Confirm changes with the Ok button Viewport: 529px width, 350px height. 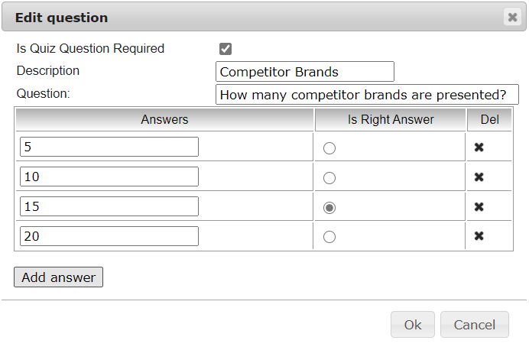tap(413, 325)
